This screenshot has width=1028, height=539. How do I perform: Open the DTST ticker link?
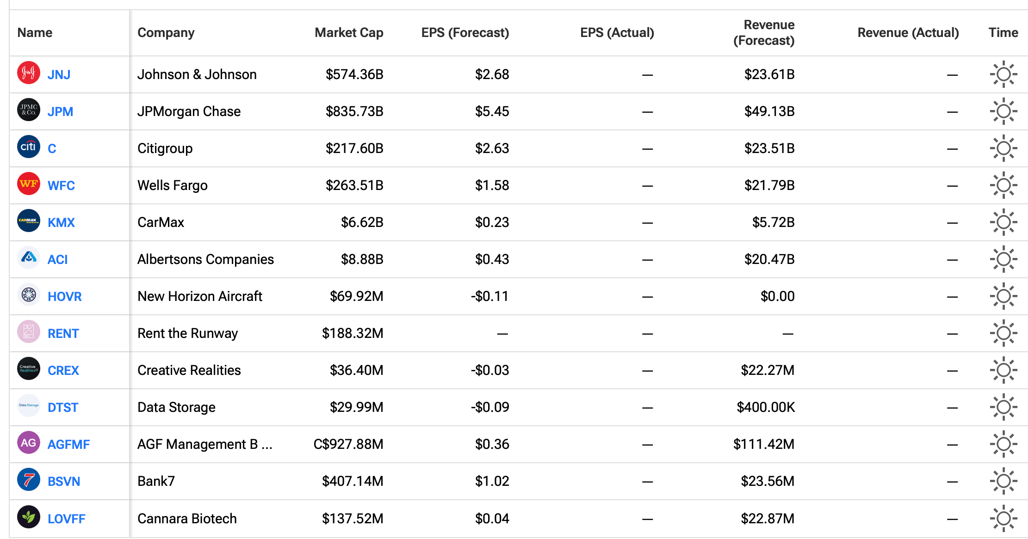point(63,407)
